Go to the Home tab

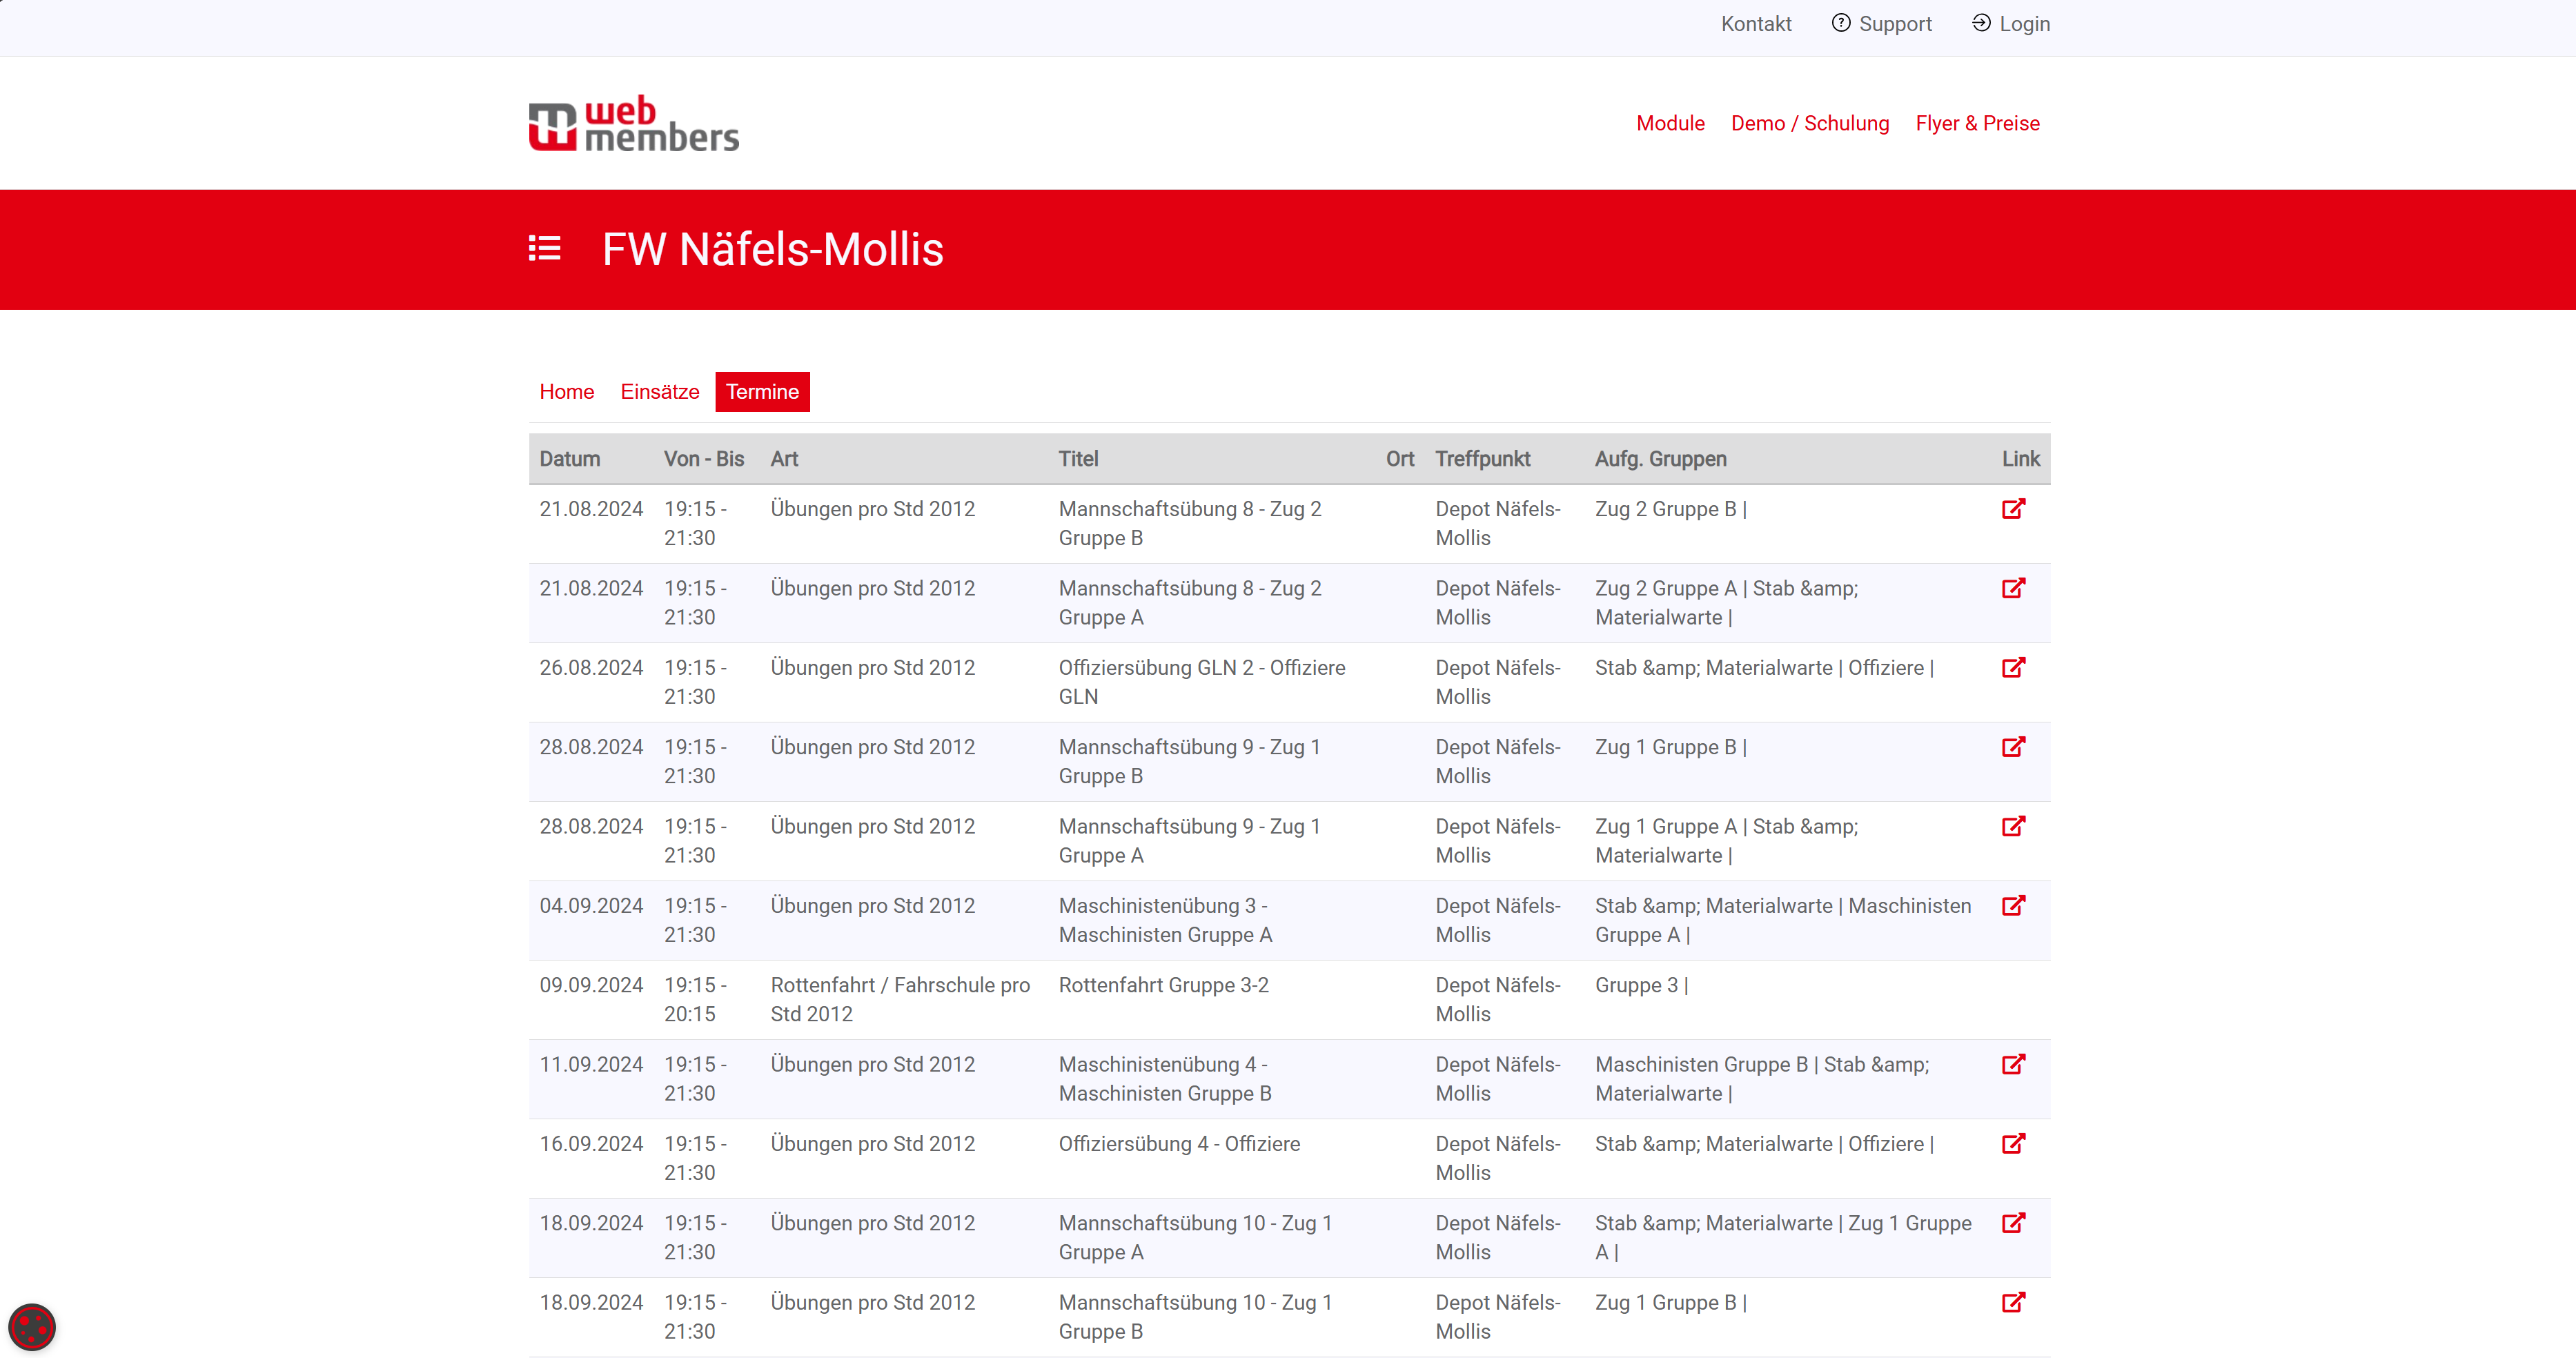566,392
